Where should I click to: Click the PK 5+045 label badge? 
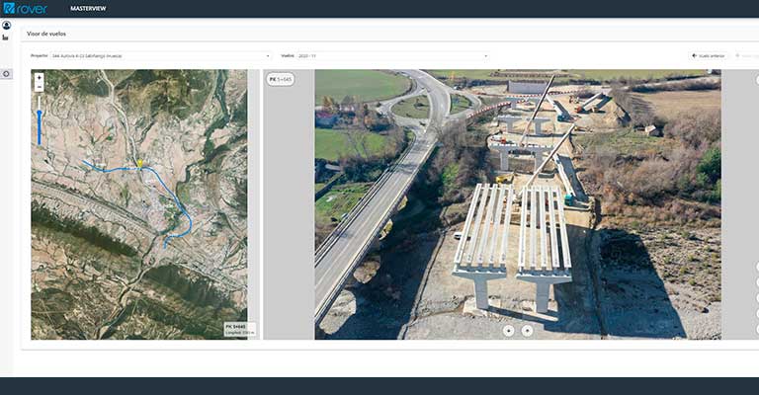click(281, 79)
